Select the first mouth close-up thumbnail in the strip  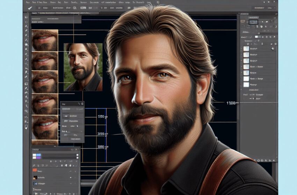point(45,40)
